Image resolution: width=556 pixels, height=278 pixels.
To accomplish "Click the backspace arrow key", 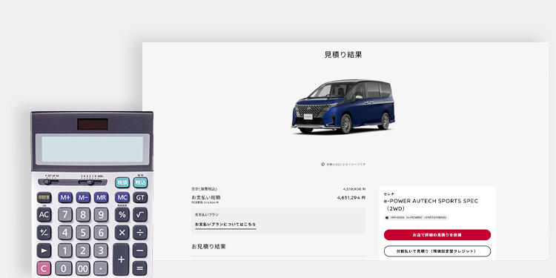I will (44, 251).
